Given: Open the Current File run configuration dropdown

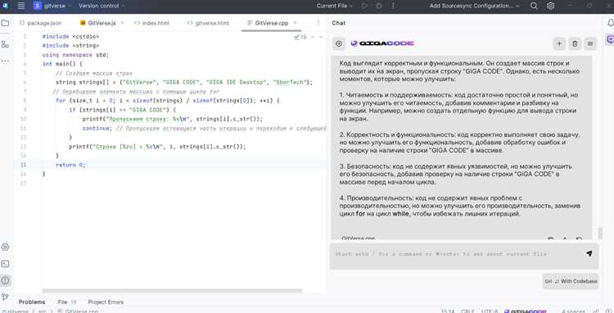Looking at the screenshot, I should (335, 6).
